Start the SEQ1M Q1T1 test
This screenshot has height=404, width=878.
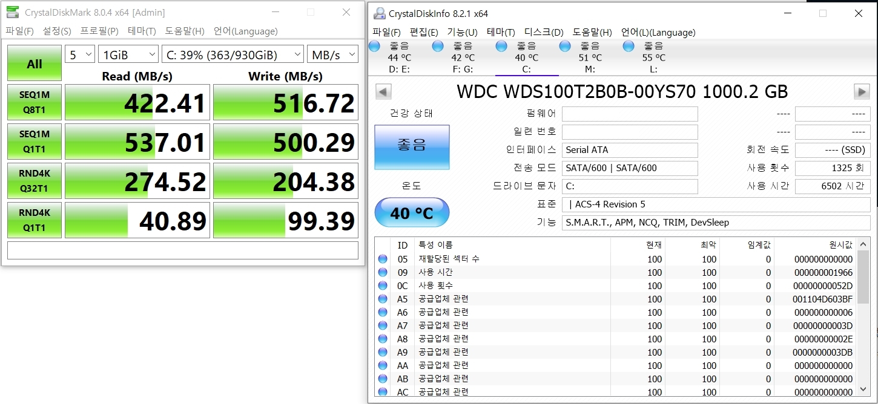coord(35,142)
